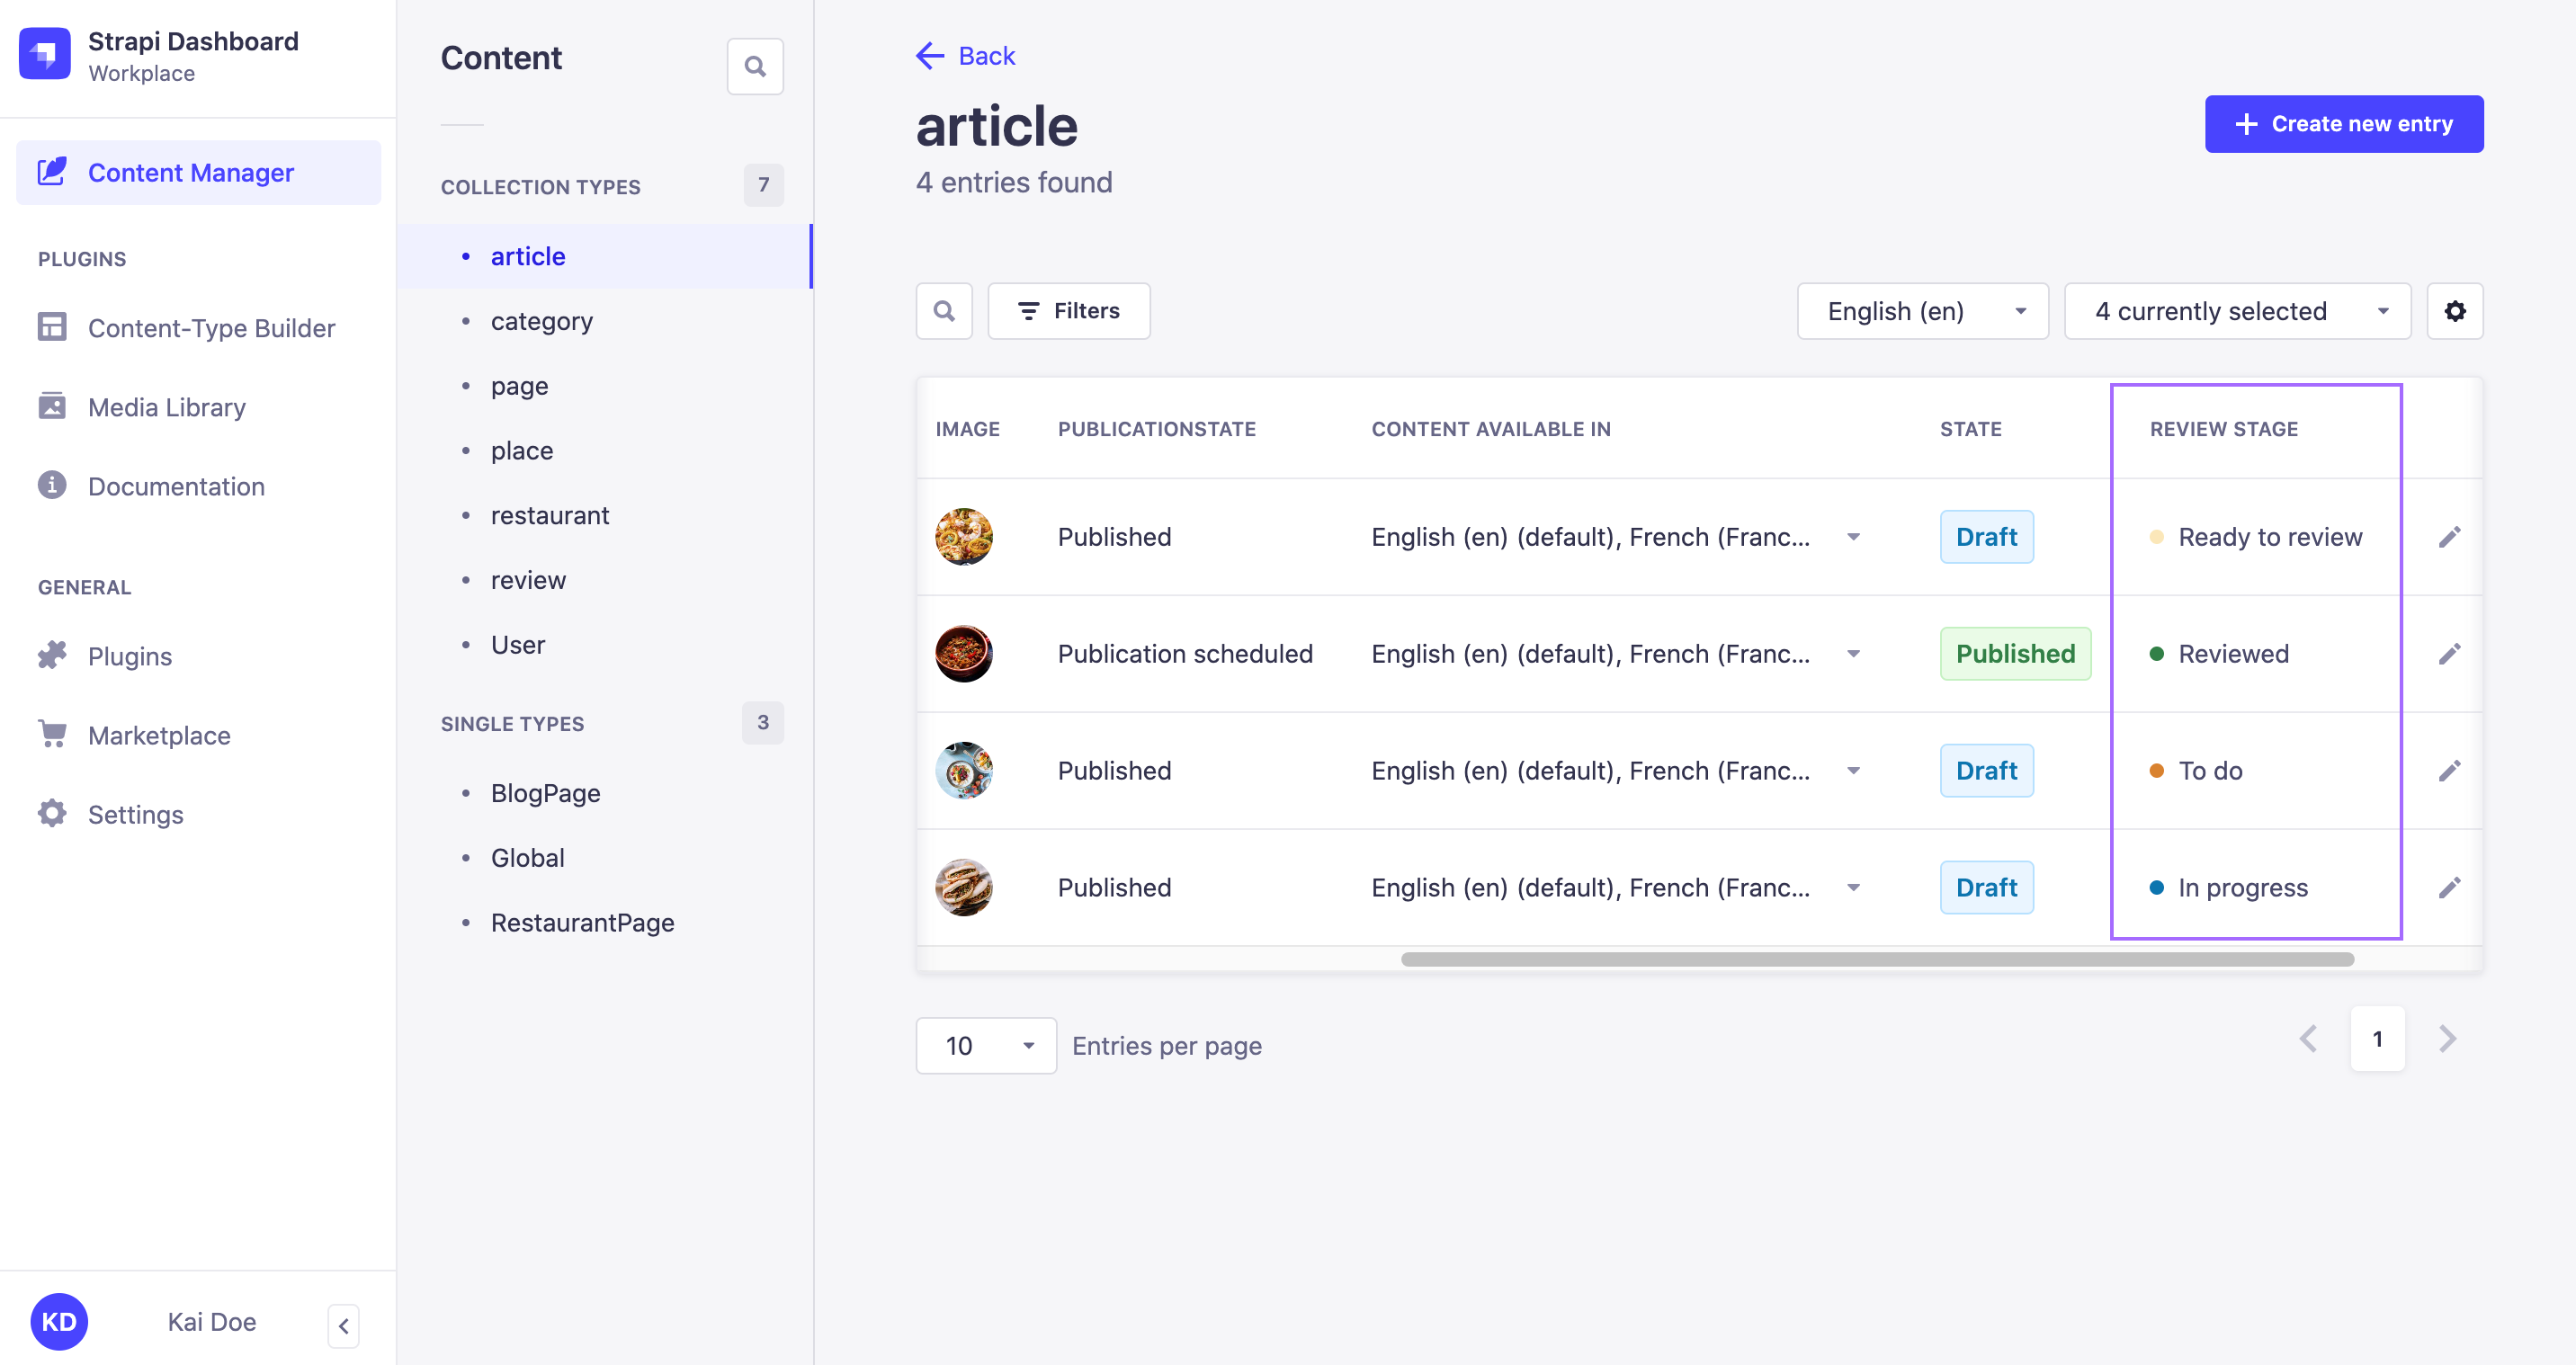2576x1365 pixels.
Task: Click the table horizontal scrollbar
Action: [x=1876, y=959]
